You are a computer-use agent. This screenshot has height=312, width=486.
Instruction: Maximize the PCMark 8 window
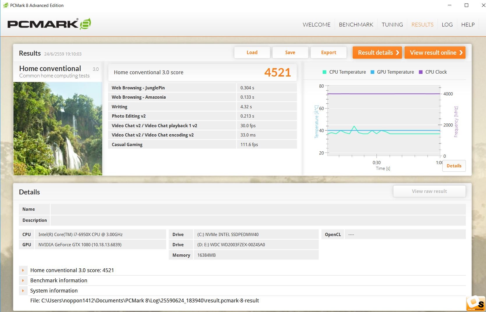pyautogui.click(x=466, y=5)
